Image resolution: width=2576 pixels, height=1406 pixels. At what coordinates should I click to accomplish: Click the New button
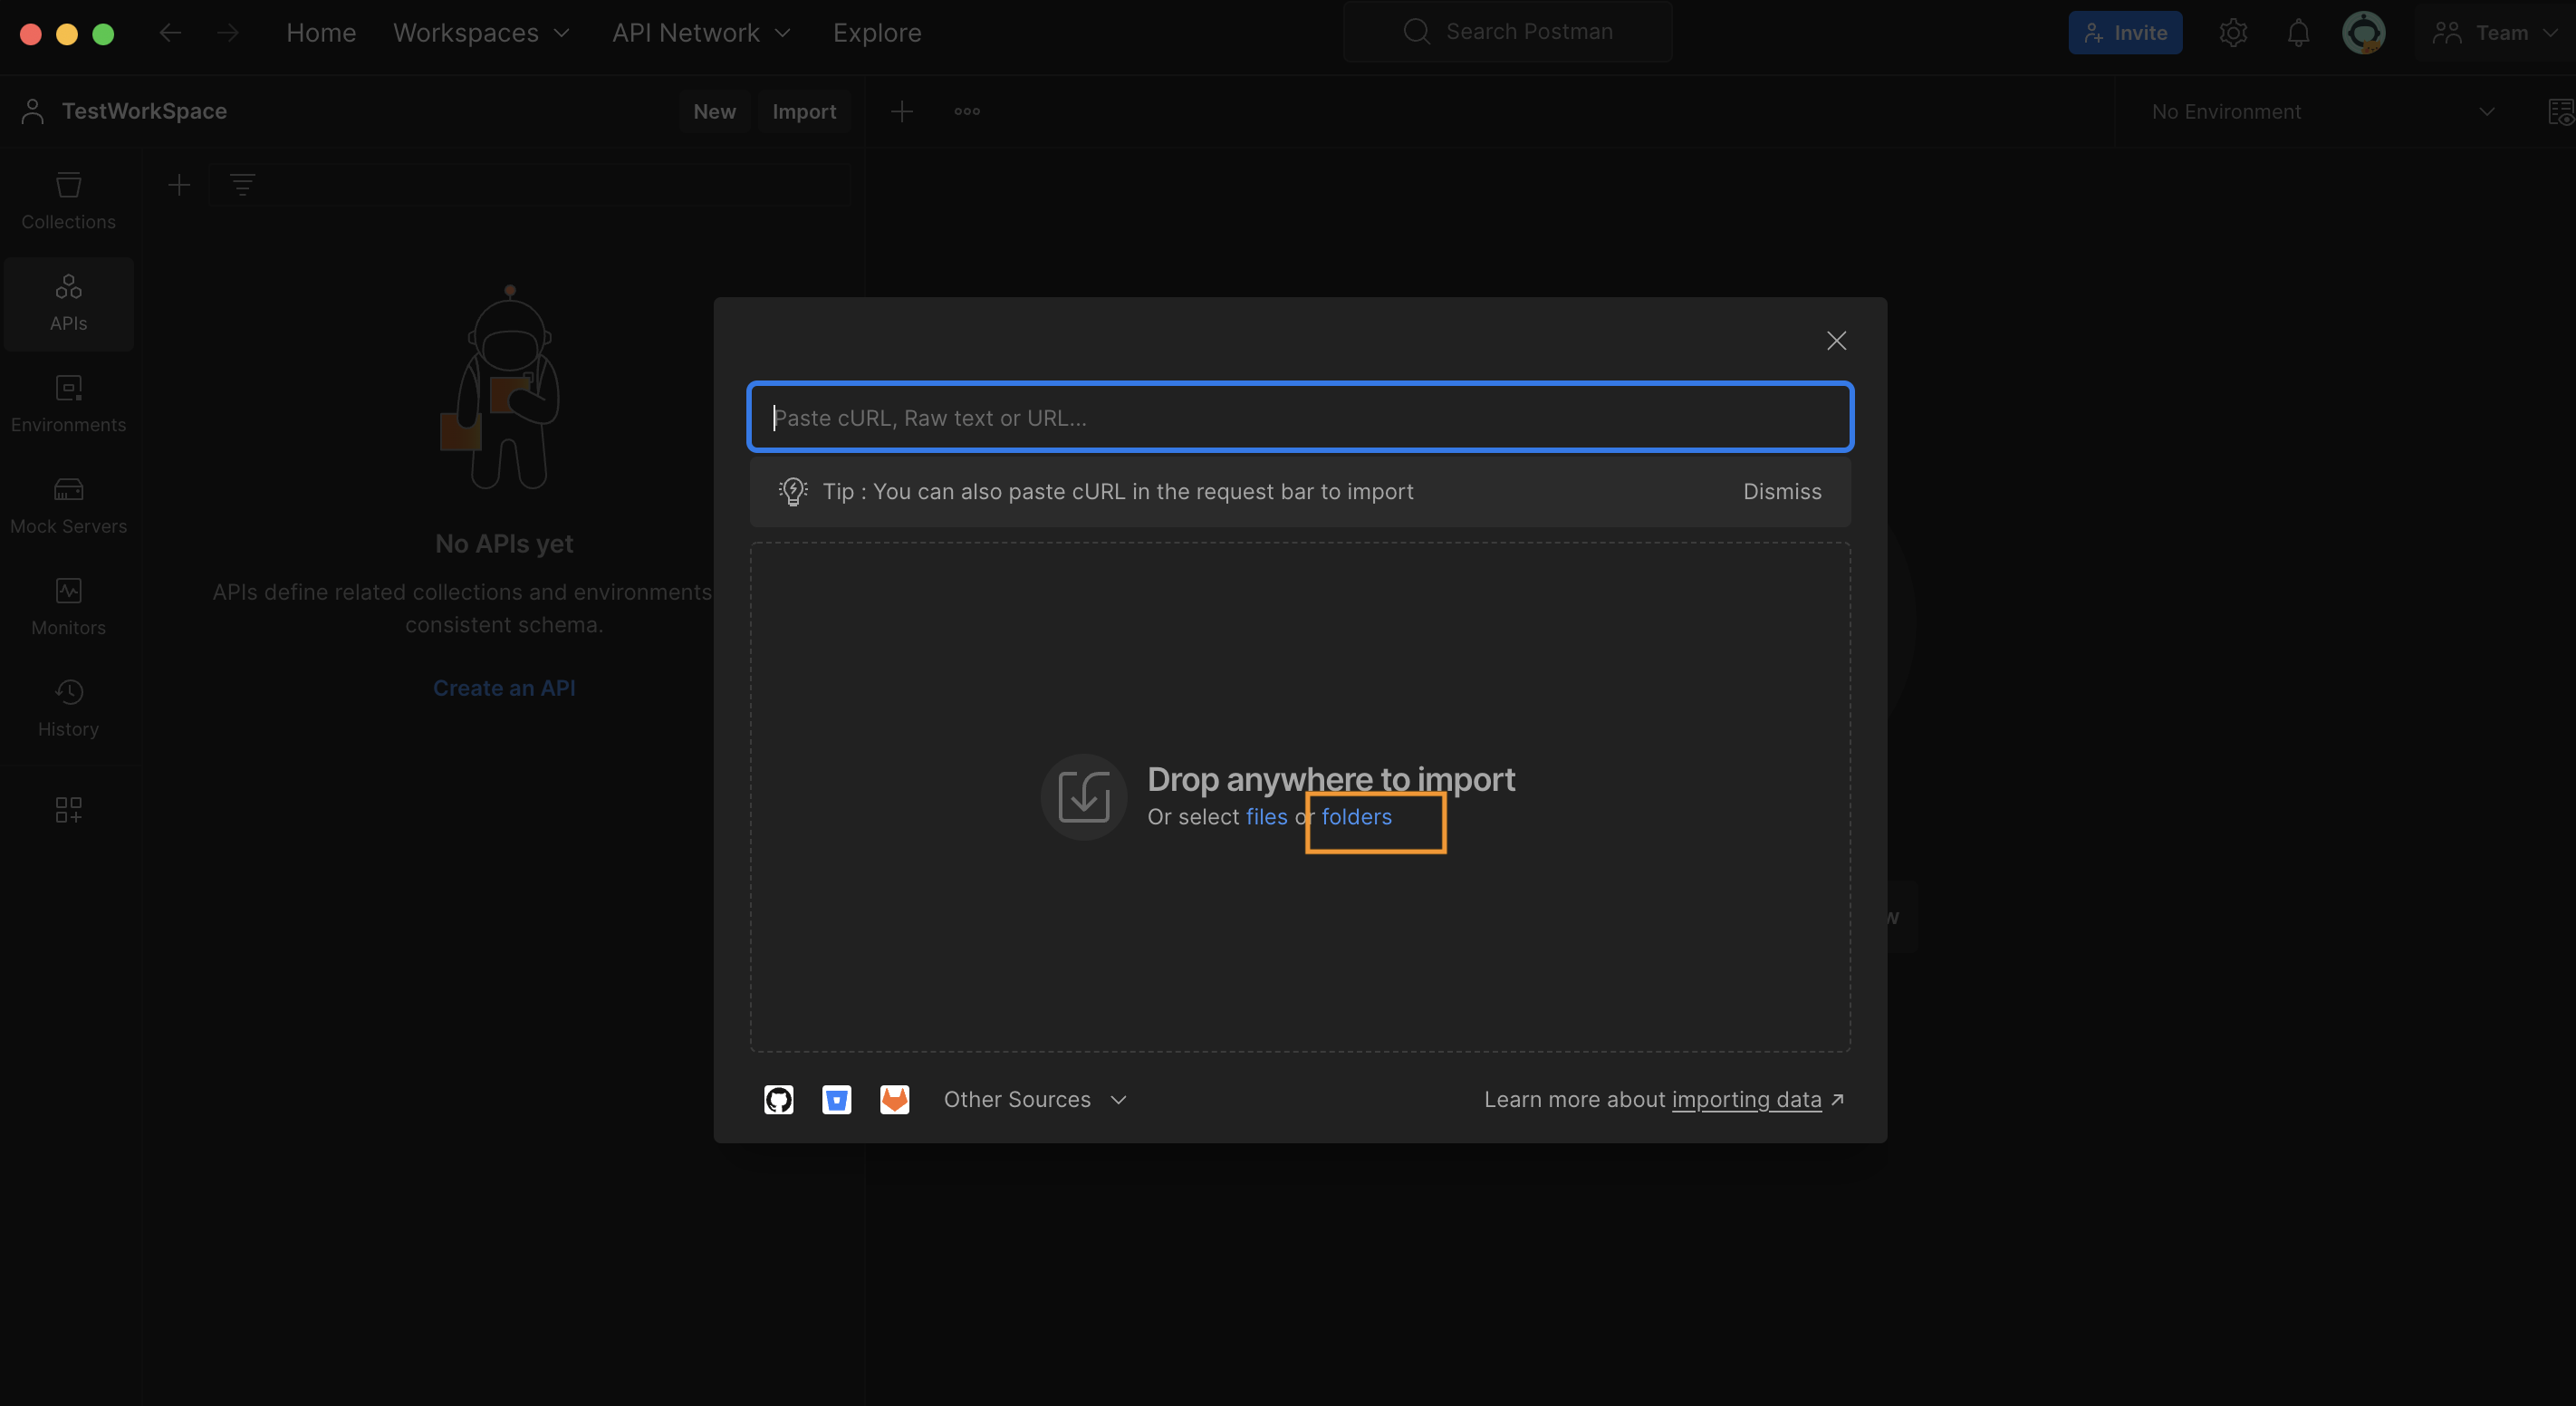coord(714,111)
